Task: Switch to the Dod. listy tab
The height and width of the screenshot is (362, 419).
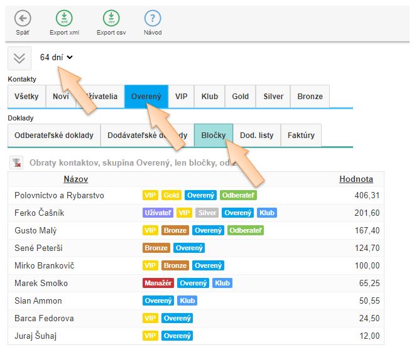Action: (x=257, y=136)
